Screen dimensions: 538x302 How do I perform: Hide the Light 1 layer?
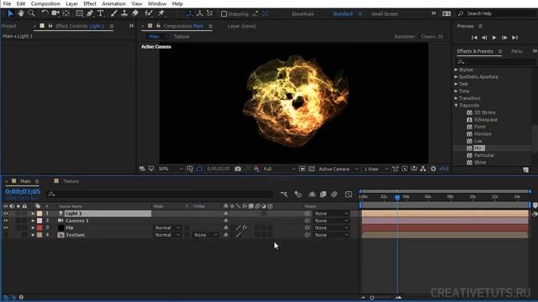point(6,213)
